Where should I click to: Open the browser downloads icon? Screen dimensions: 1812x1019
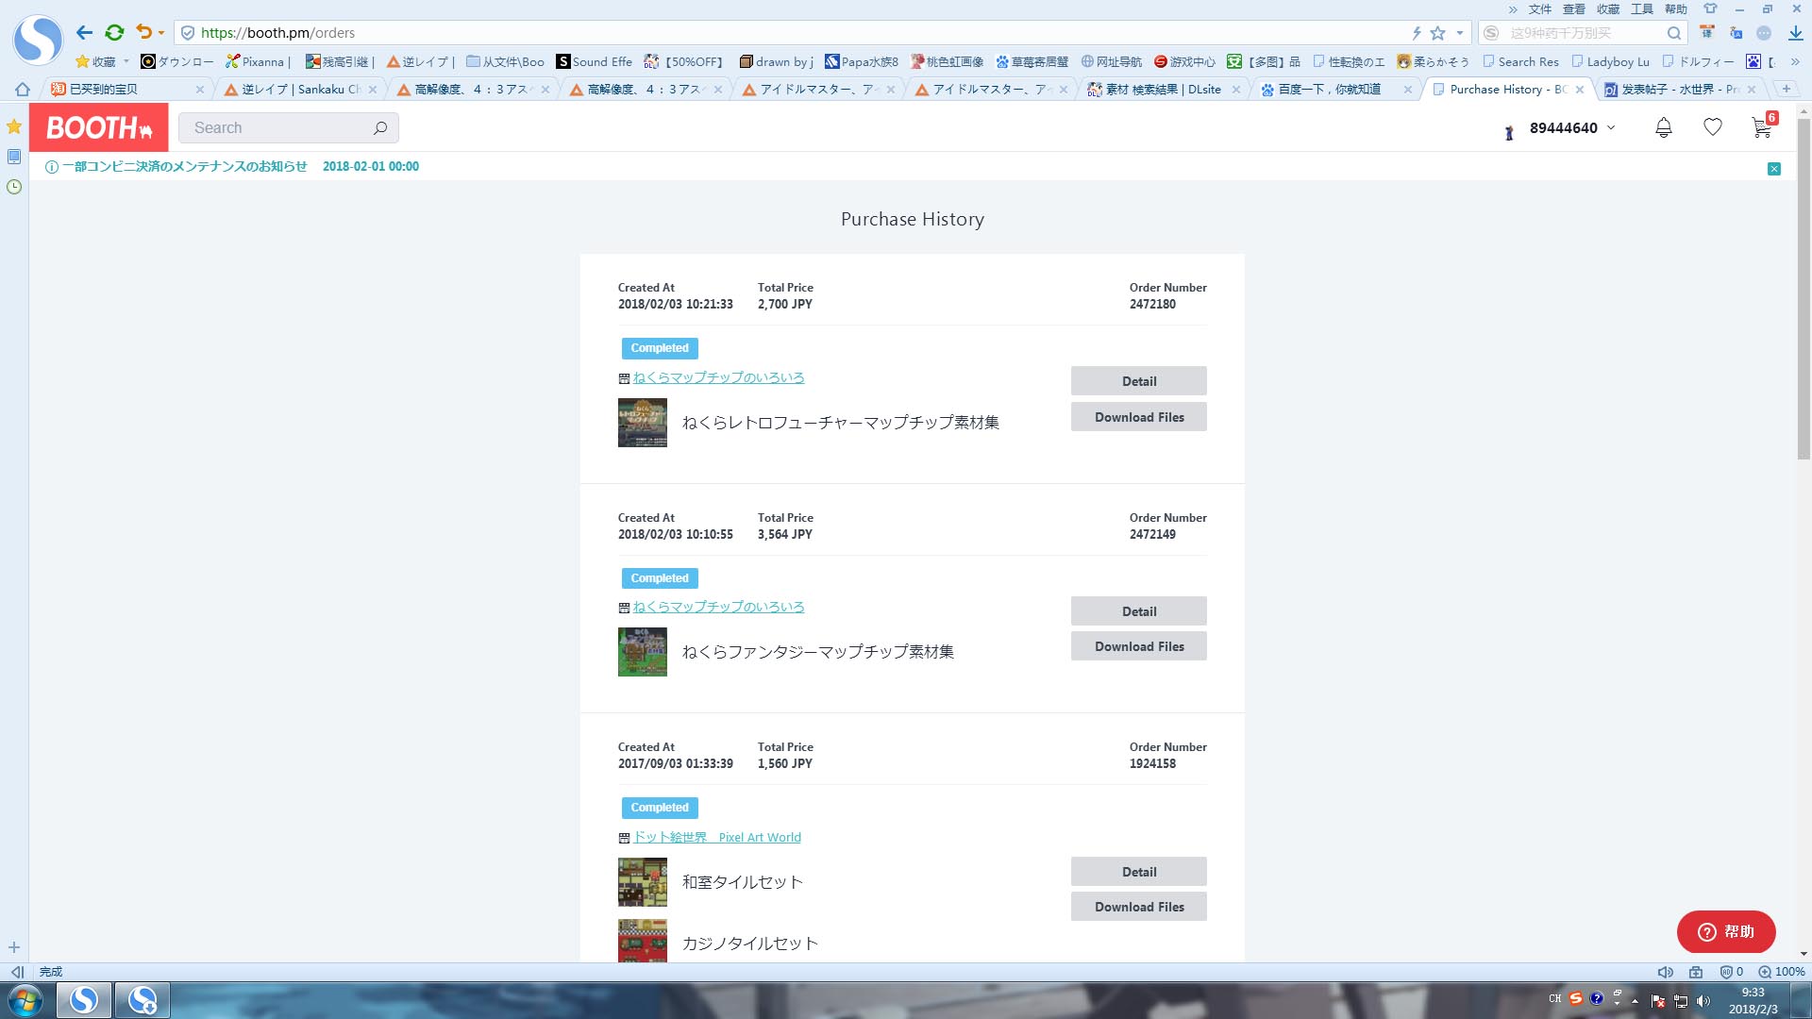pyautogui.click(x=1795, y=33)
